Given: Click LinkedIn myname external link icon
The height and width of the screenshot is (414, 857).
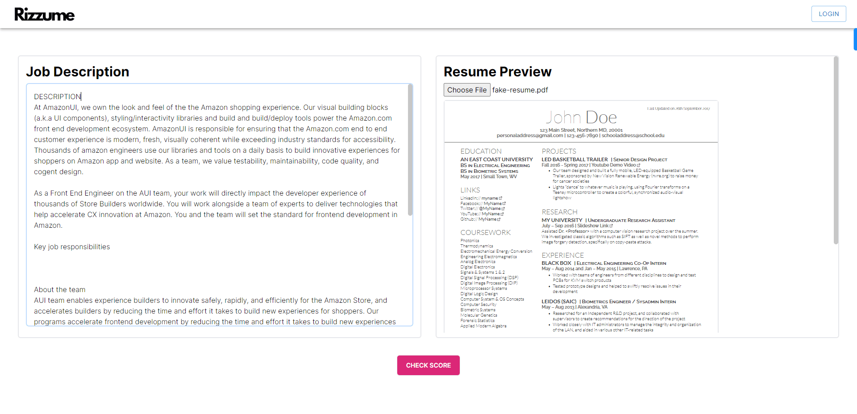Looking at the screenshot, I should tap(500, 198).
